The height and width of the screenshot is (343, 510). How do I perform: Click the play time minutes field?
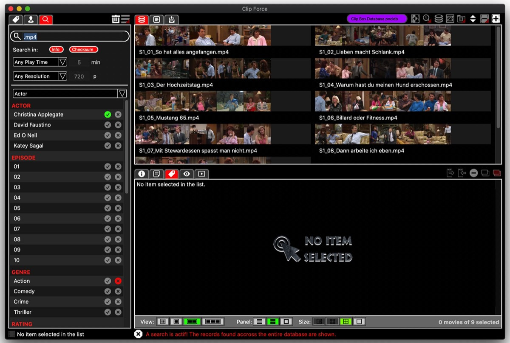[79, 62]
